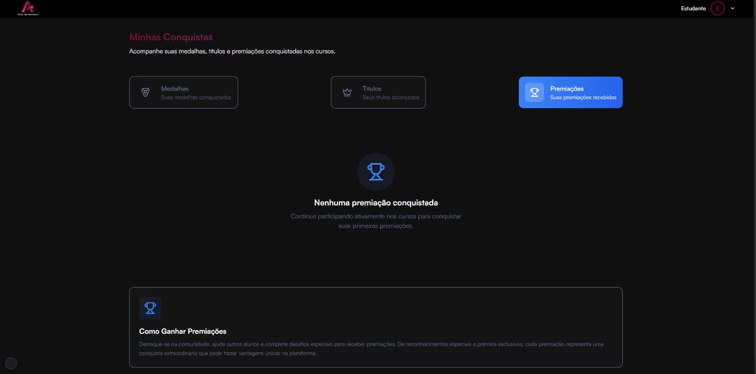Viewport: 756px width, 374px height.
Task: Select the Premiações tab label
Action: [567, 89]
